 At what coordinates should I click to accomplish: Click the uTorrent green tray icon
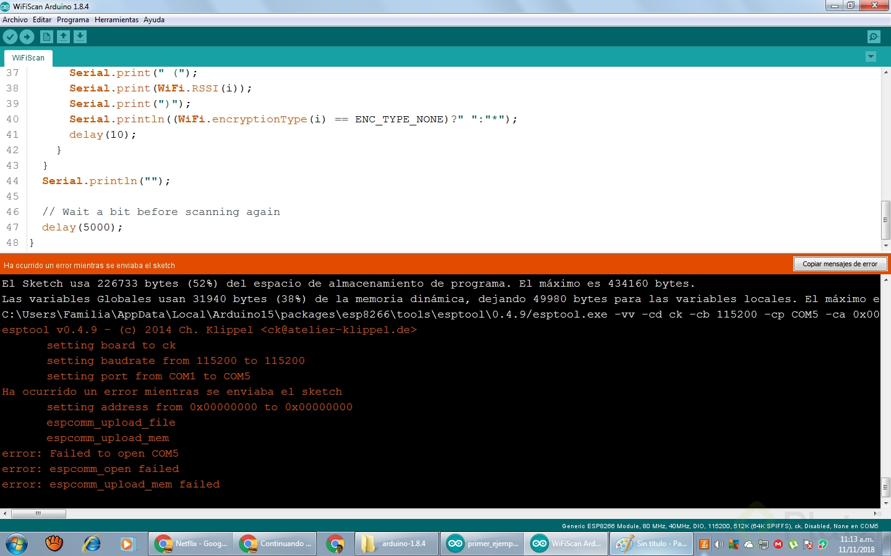click(793, 544)
